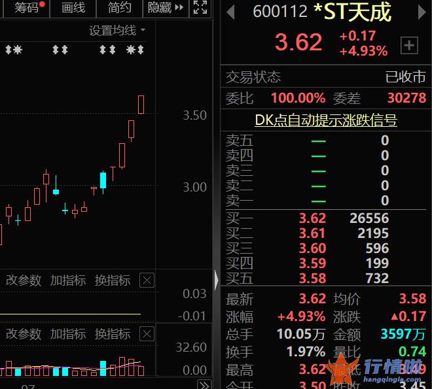The height and width of the screenshot is (389, 432).
Task: Go to previous stock arrow
Action: (231, 12)
